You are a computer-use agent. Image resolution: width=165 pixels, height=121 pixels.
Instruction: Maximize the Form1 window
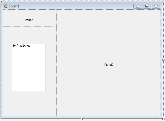point(147,6)
